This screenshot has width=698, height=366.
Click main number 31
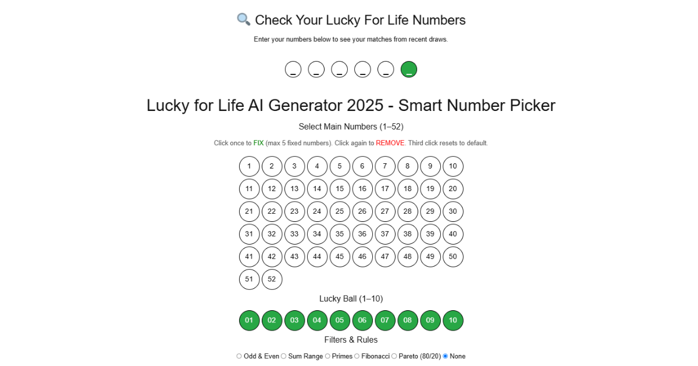coord(249,234)
